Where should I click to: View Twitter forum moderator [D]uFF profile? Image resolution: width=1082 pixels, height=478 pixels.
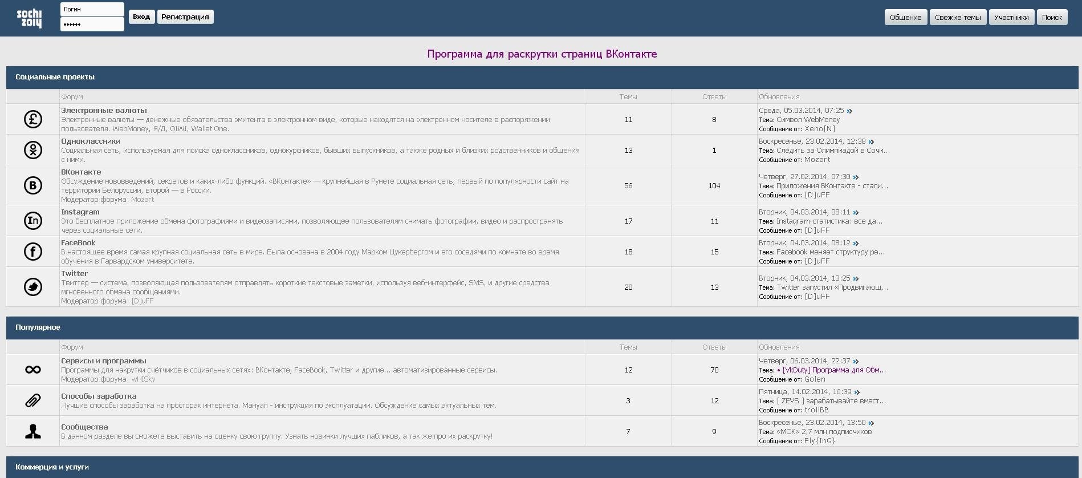(x=143, y=301)
